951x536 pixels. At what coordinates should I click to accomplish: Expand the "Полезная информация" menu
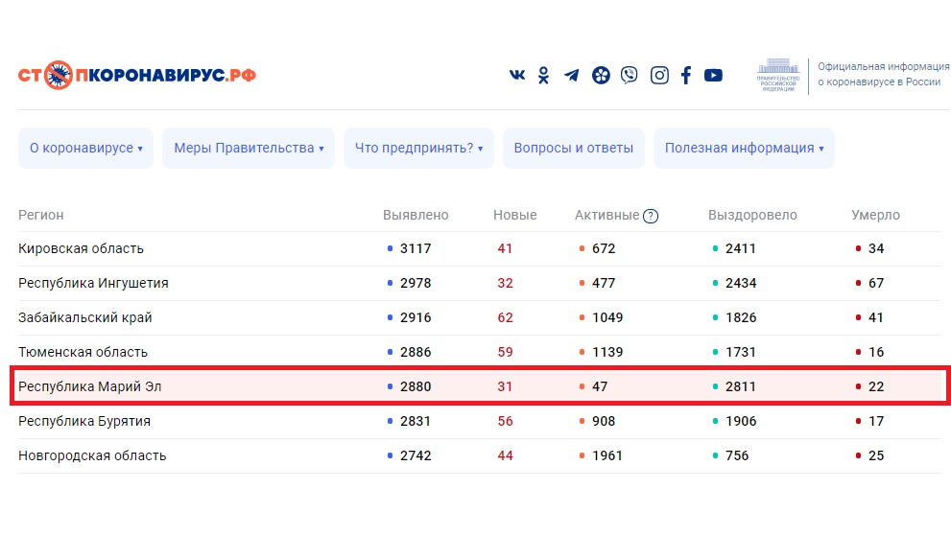click(744, 149)
